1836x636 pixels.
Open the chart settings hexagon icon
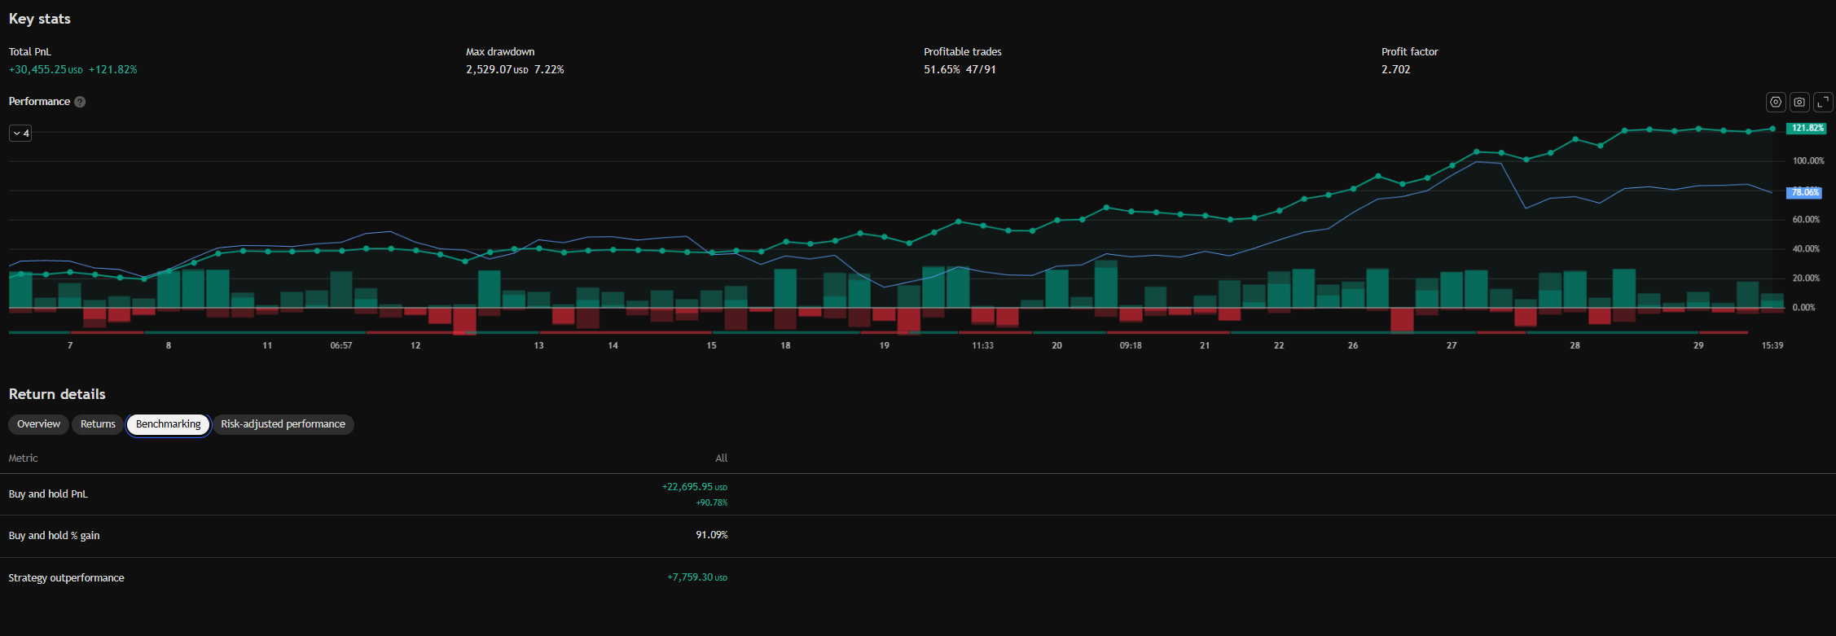click(1776, 102)
